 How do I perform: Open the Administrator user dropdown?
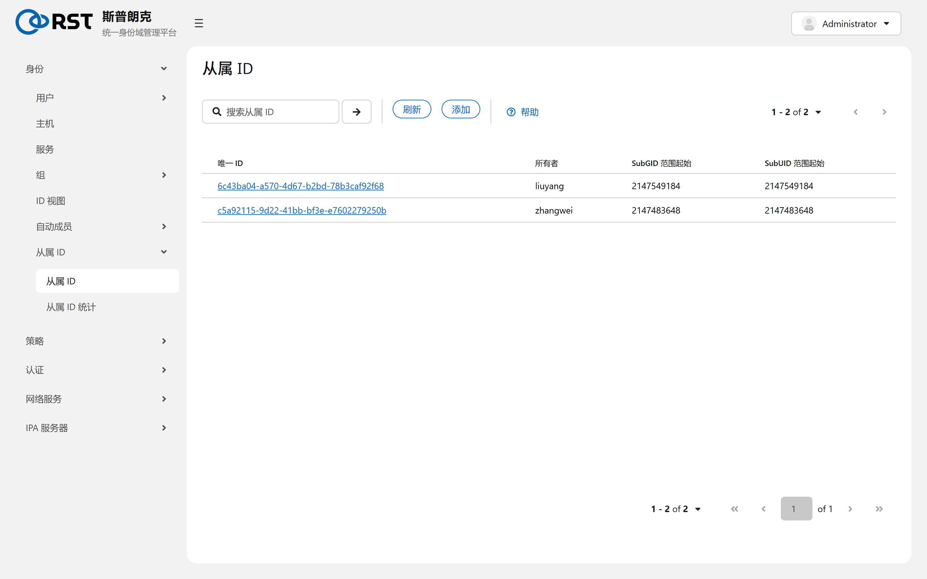[846, 24]
